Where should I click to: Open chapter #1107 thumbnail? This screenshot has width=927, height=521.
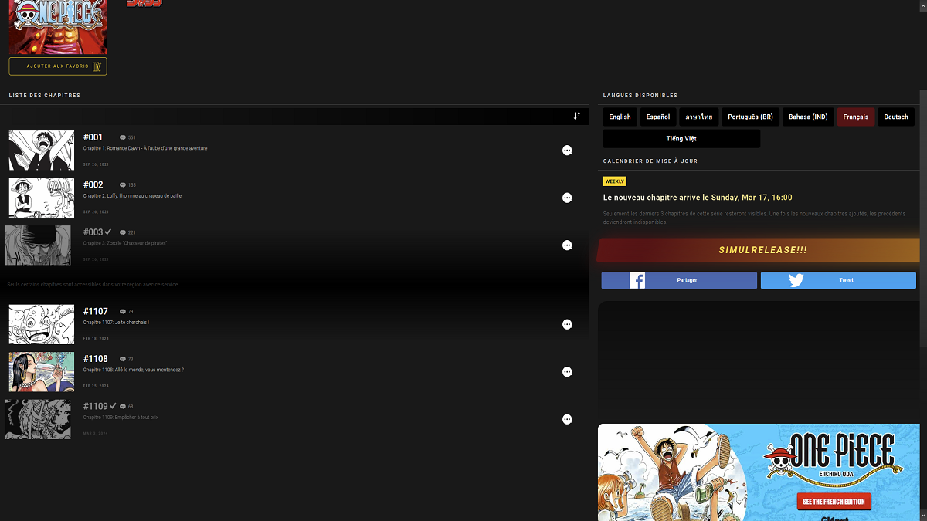[42, 324]
